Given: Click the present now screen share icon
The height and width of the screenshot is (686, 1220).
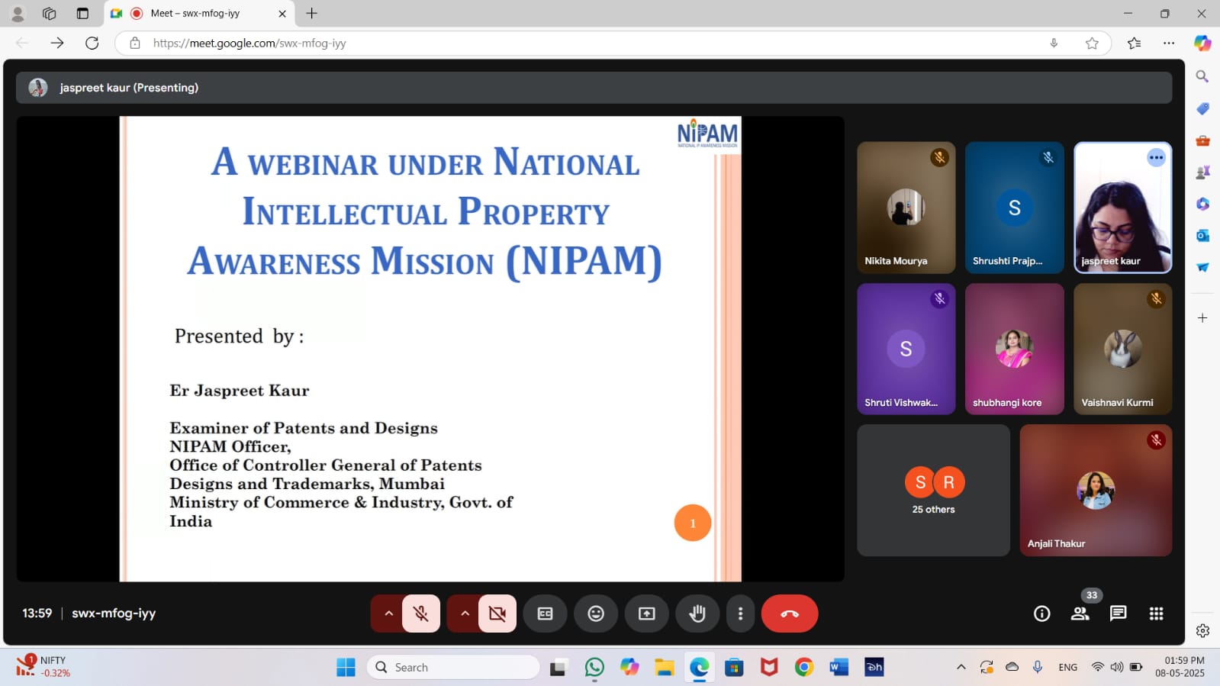Looking at the screenshot, I should tap(647, 614).
